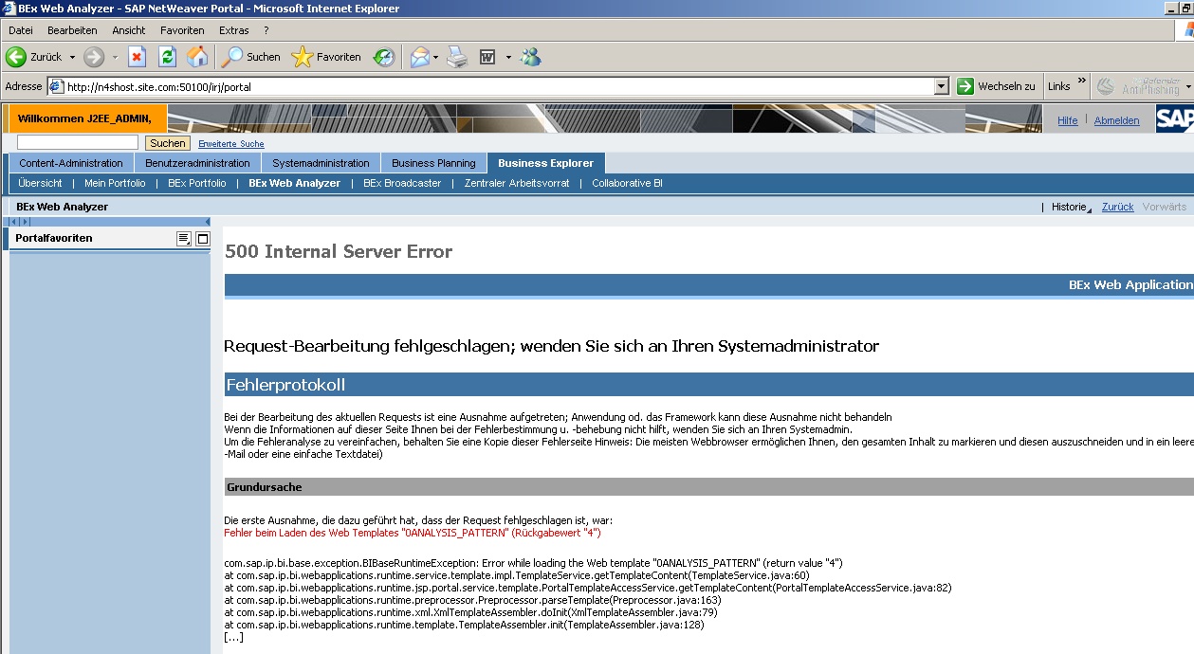The image size is (1194, 654).
Task: Open the Extras menu
Action: (x=233, y=30)
